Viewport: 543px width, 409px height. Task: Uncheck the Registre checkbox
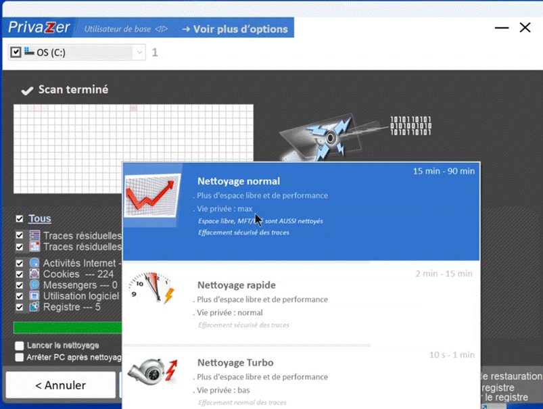coord(20,307)
